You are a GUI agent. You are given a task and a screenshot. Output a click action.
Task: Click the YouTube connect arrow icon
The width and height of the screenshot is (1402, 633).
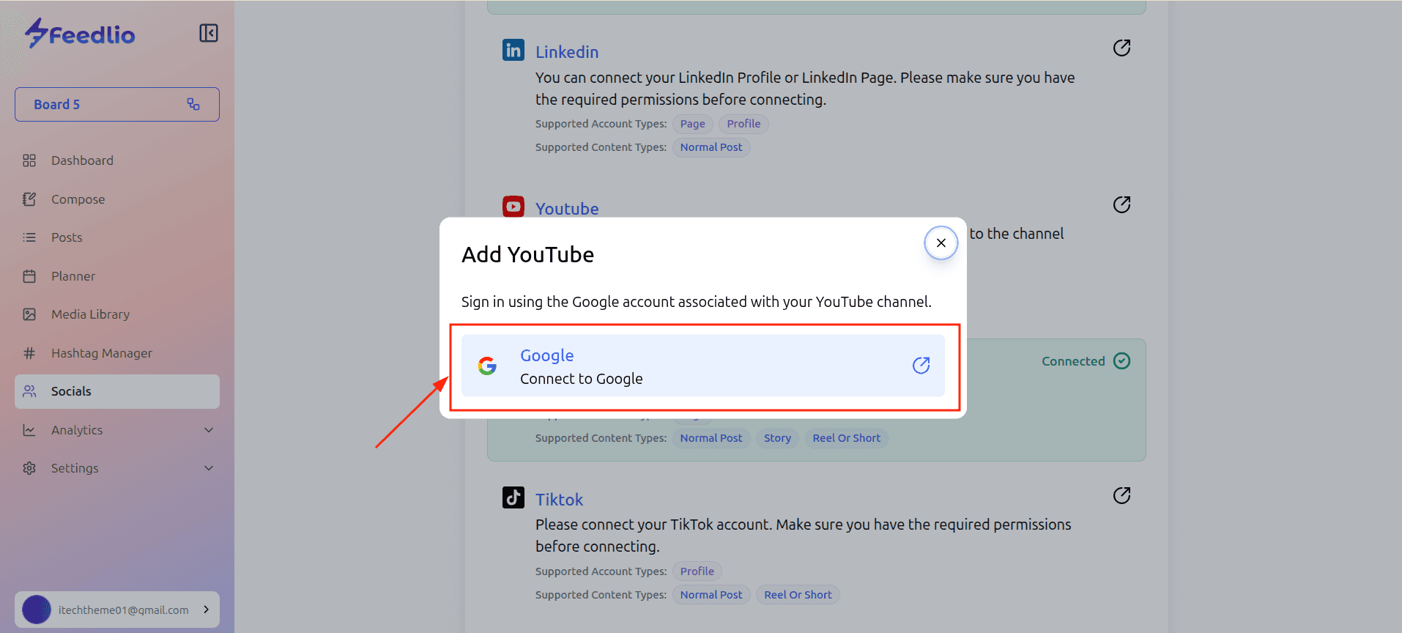pyautogui.click(x=1121, y=204)
